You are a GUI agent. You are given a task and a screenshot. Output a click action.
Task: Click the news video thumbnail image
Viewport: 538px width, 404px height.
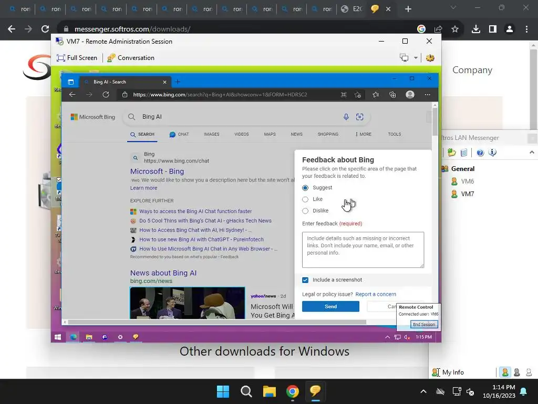(x=188, y=303)
